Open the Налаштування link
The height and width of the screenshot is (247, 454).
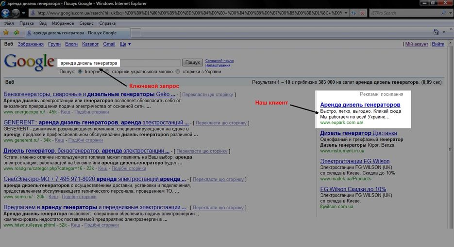point(218,65)
